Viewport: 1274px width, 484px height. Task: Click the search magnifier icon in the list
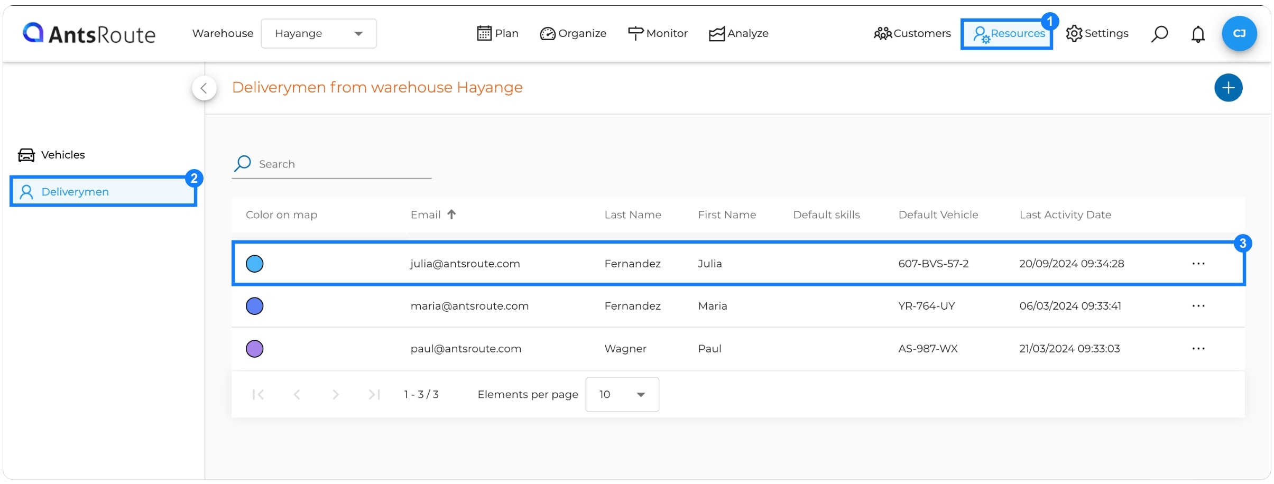(x=243, y=163)
